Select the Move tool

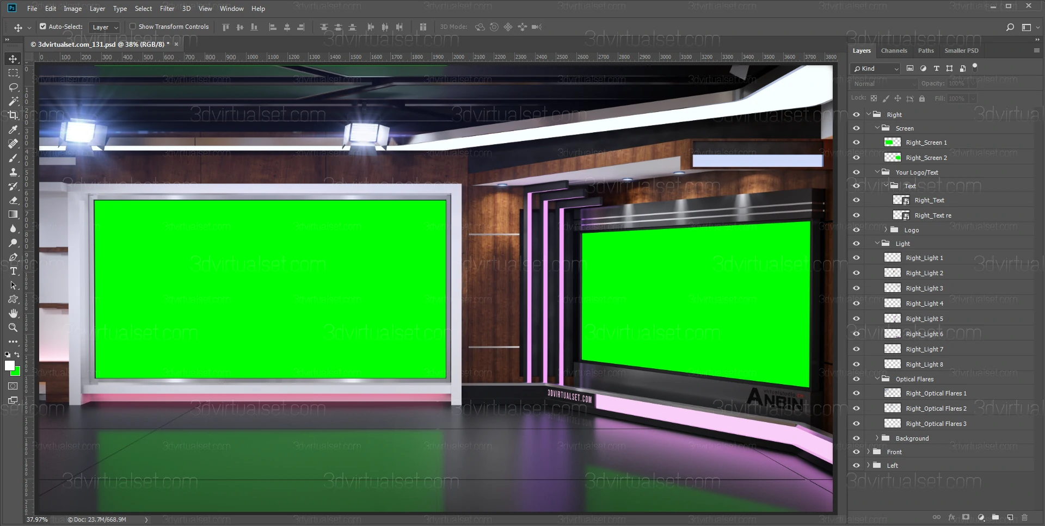tap(13, 59)
